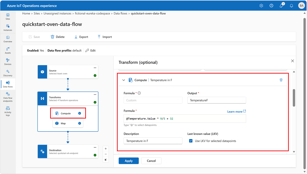The width and height of the screenshot is (307, 174).
Task: Zoom out the flow canvas
Action: (x=106, y=154)
